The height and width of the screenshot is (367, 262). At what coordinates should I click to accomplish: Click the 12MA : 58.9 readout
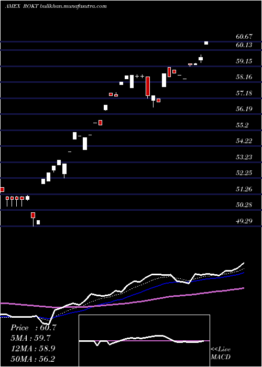pos(33,348)
